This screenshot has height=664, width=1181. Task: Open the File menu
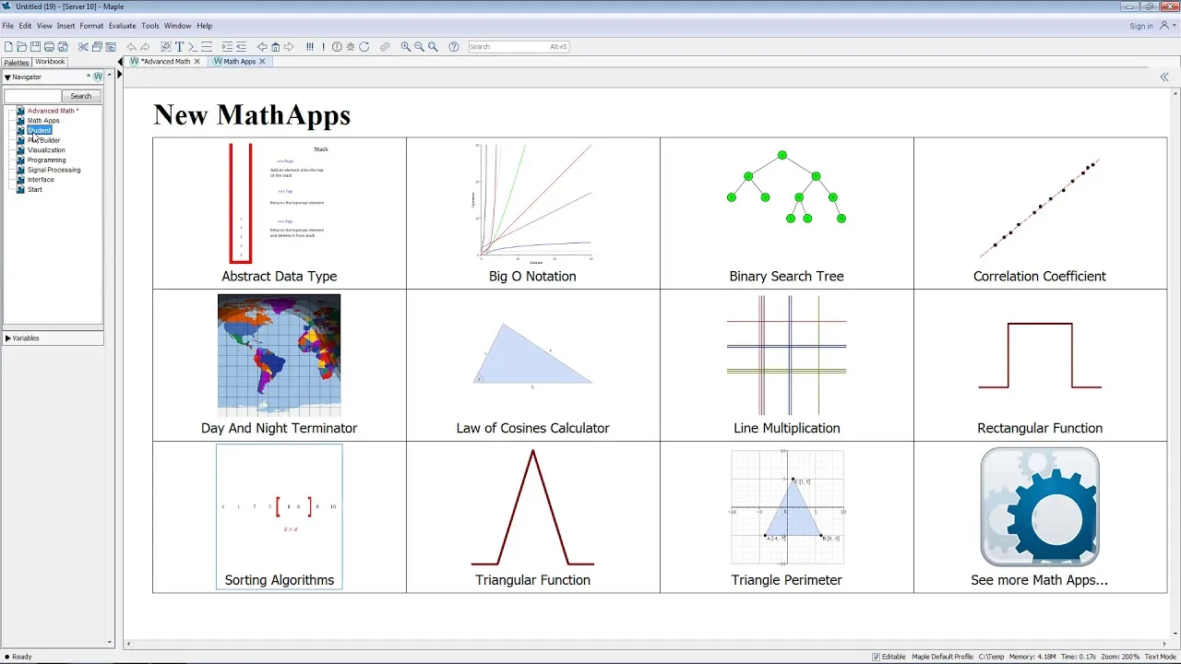(x=7, y=26)
